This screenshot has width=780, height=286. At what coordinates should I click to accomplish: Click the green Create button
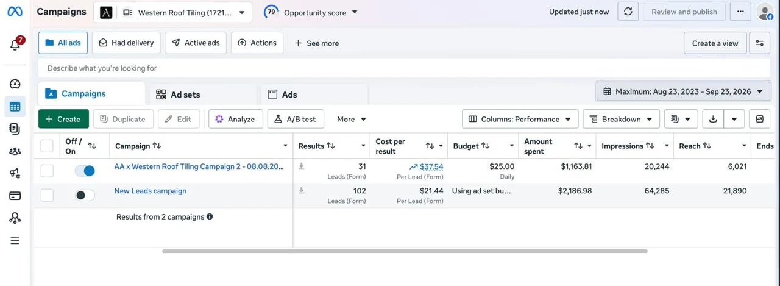(63, 119)
